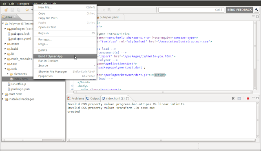Image resolution: width=261 pixels, height=151 pixels.
Task: Click the Save All toolbar icon
Action: 18,10
